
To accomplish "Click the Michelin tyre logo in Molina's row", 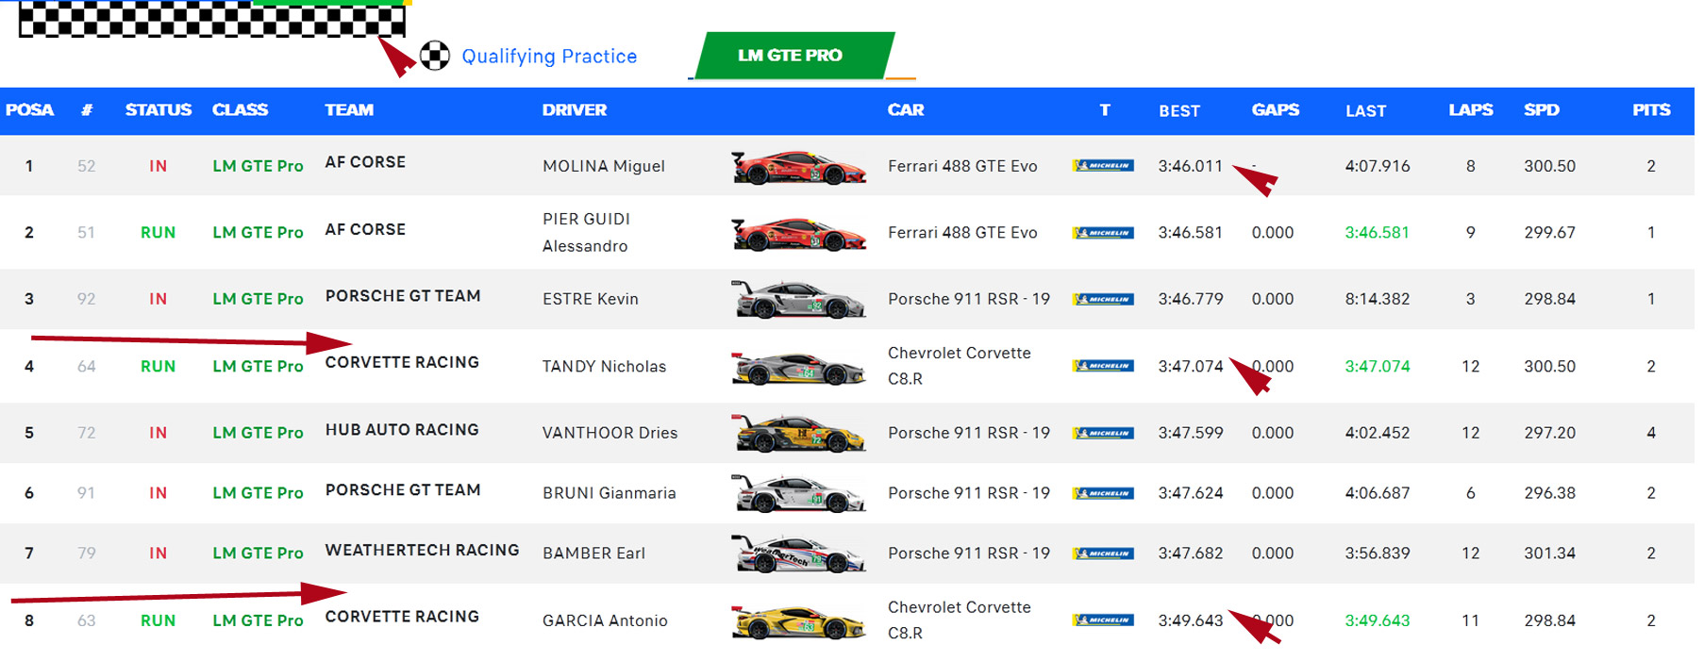I will point(1102,166).
